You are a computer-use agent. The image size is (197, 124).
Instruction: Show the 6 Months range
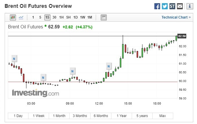(x=101, y=116)
